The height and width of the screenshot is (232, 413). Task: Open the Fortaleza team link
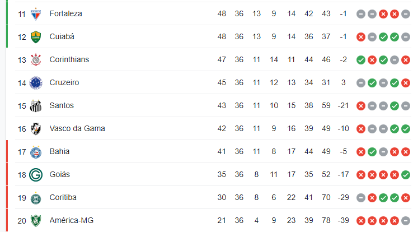click(x=65, y=13)
